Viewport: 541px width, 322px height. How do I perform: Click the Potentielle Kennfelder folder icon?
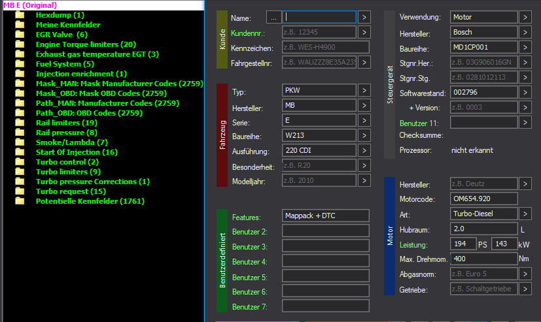[x=20, y=201]
